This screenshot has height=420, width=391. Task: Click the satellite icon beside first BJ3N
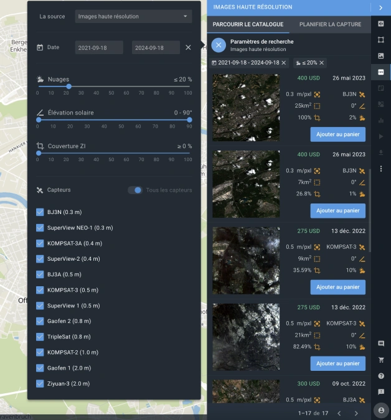pos(362,95)
